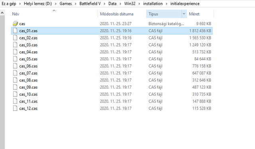Expand the chevron after Helyi lemez (D:)

56,4
